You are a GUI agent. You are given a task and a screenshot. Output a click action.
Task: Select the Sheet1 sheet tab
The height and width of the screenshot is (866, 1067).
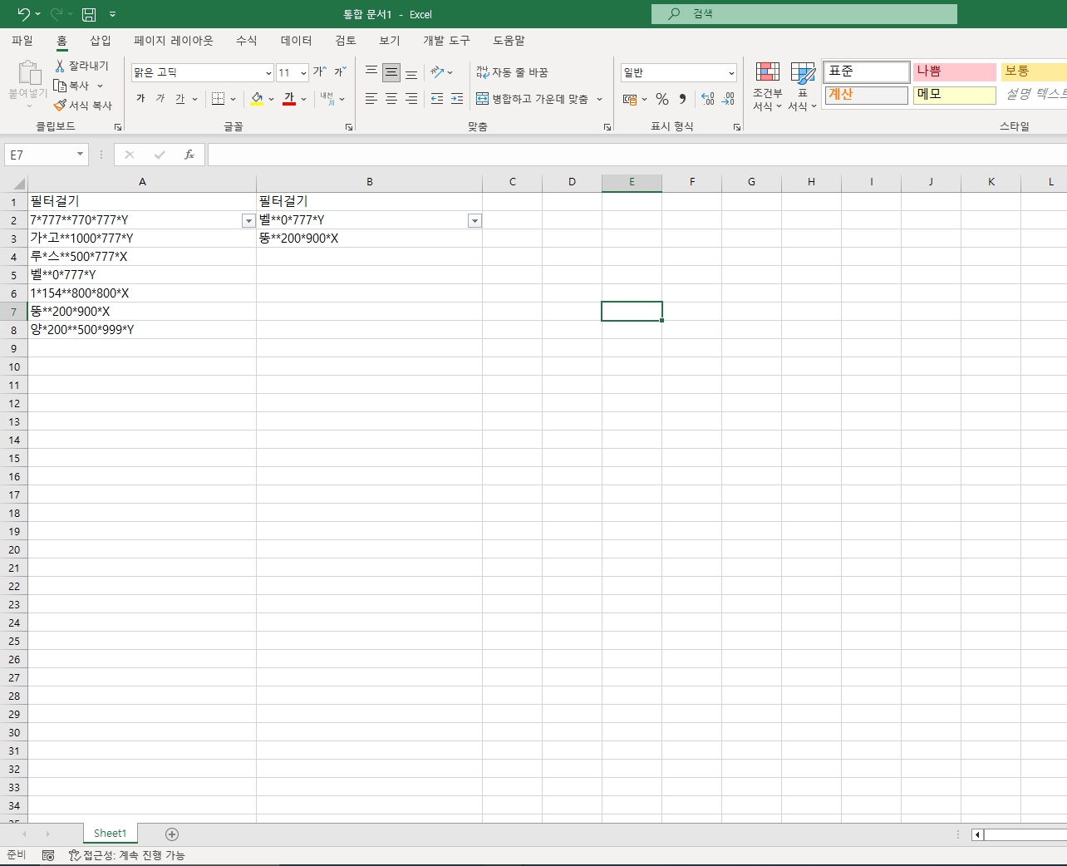[111, 834]
